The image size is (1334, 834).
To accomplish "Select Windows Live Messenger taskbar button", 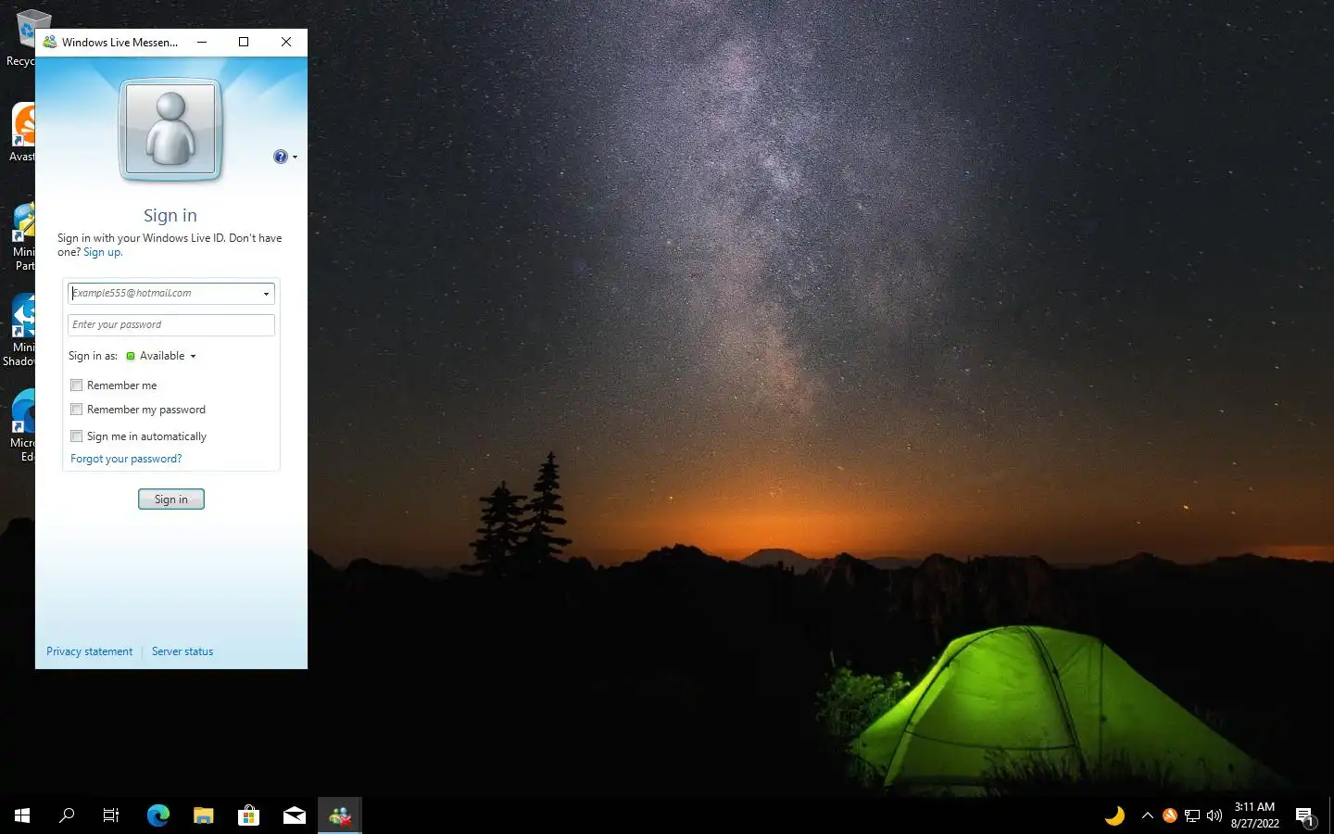I will point(340,815).
